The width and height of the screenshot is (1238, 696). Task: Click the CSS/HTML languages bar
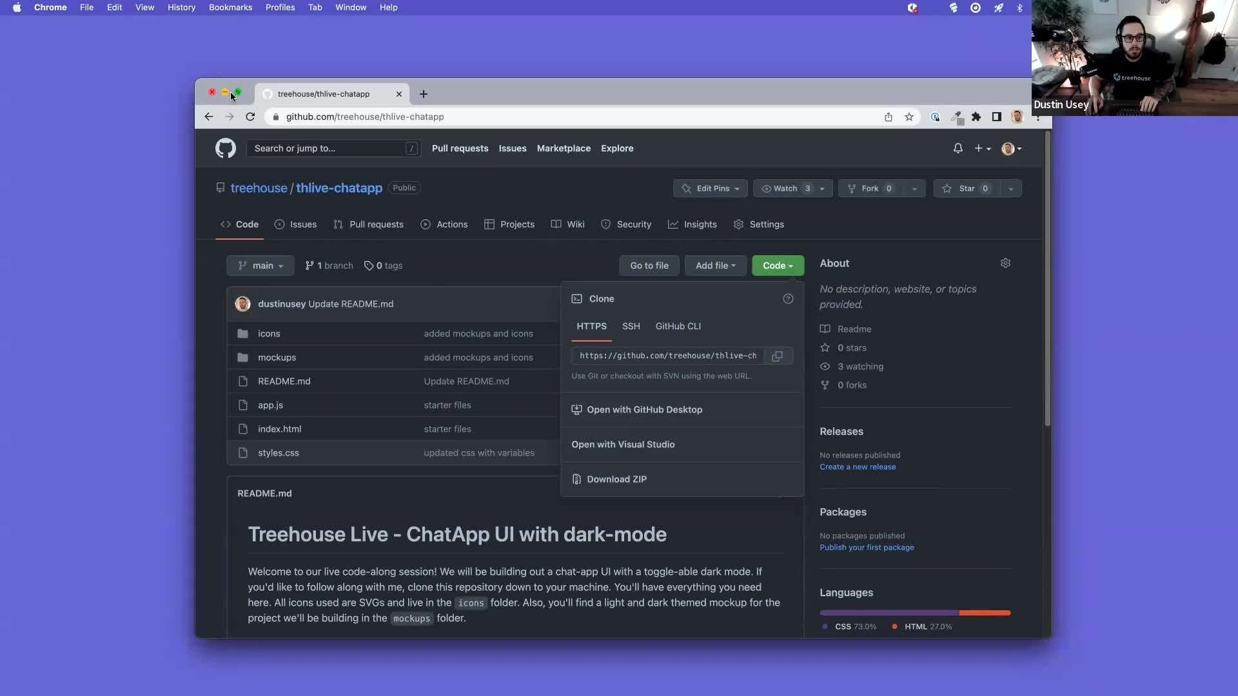[915, 612]
